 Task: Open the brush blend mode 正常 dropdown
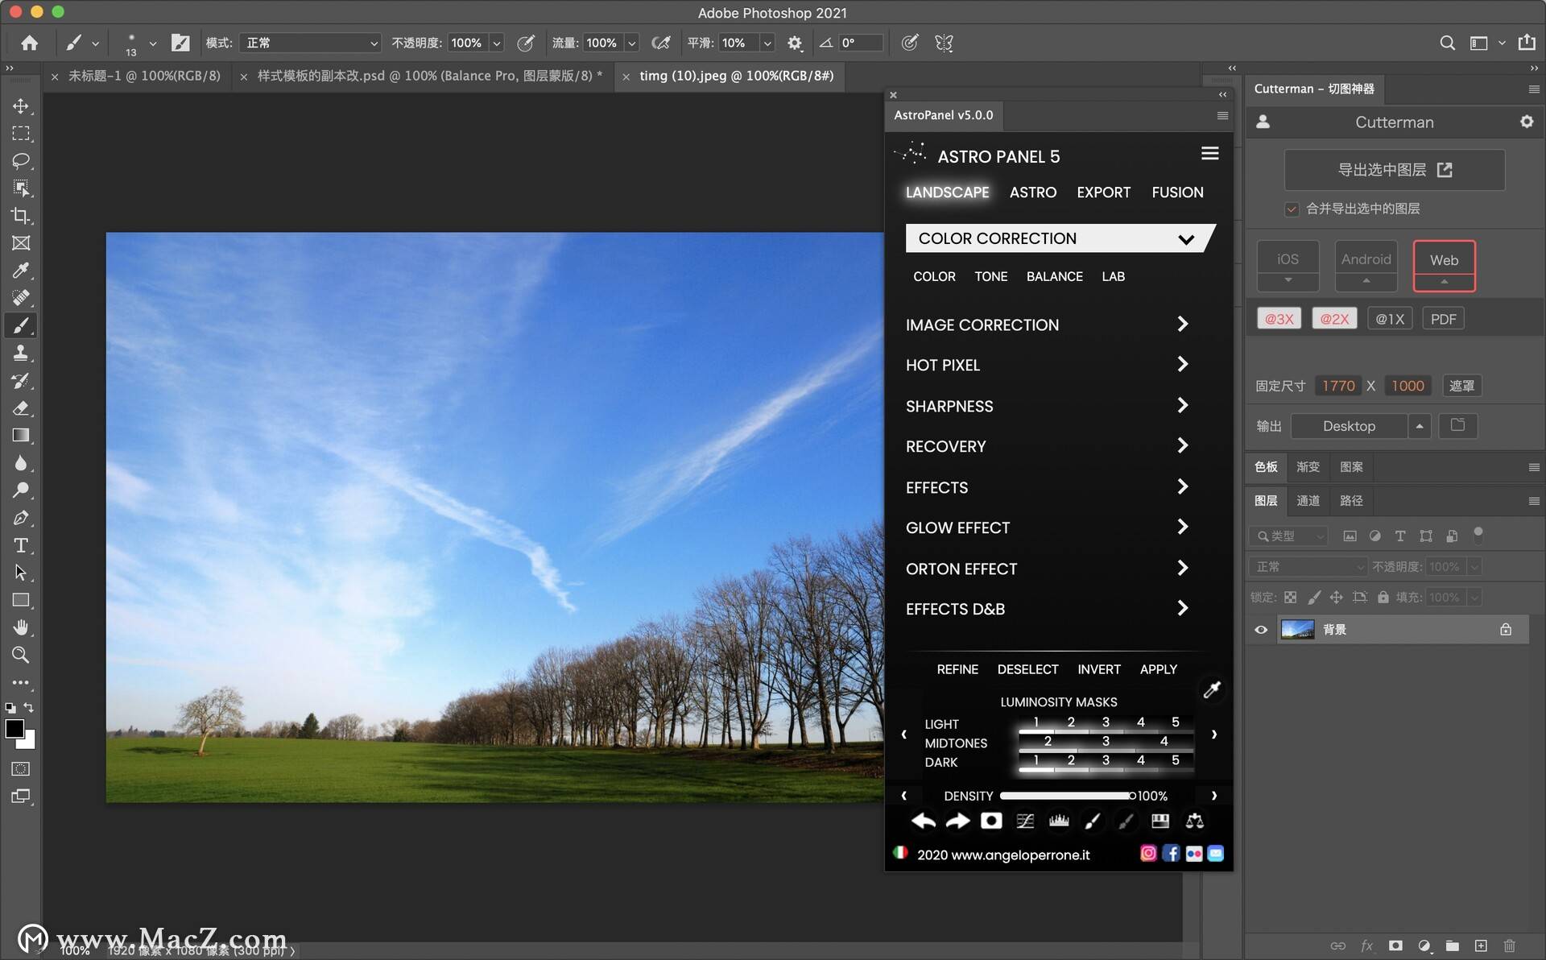[310, 43]
